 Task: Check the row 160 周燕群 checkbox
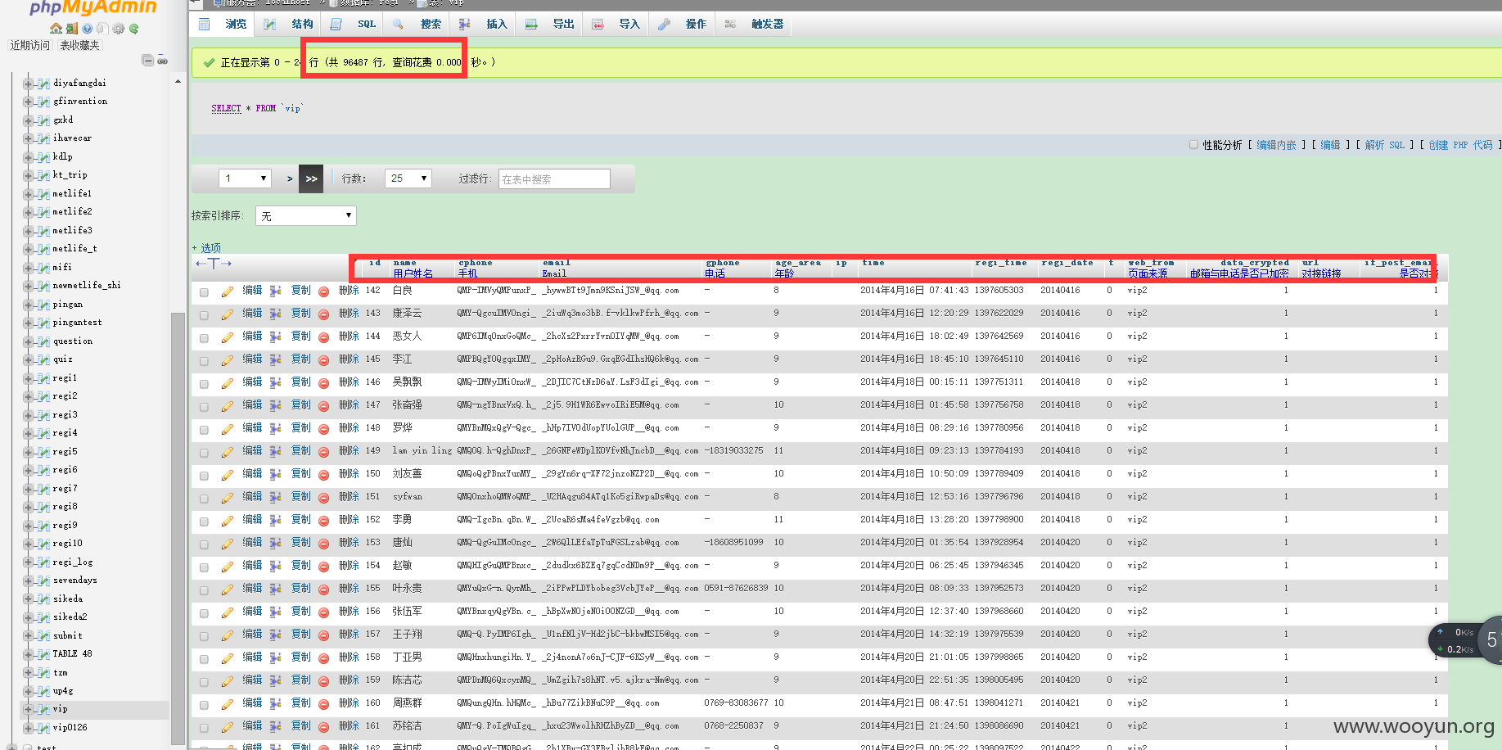pos(204,704)
